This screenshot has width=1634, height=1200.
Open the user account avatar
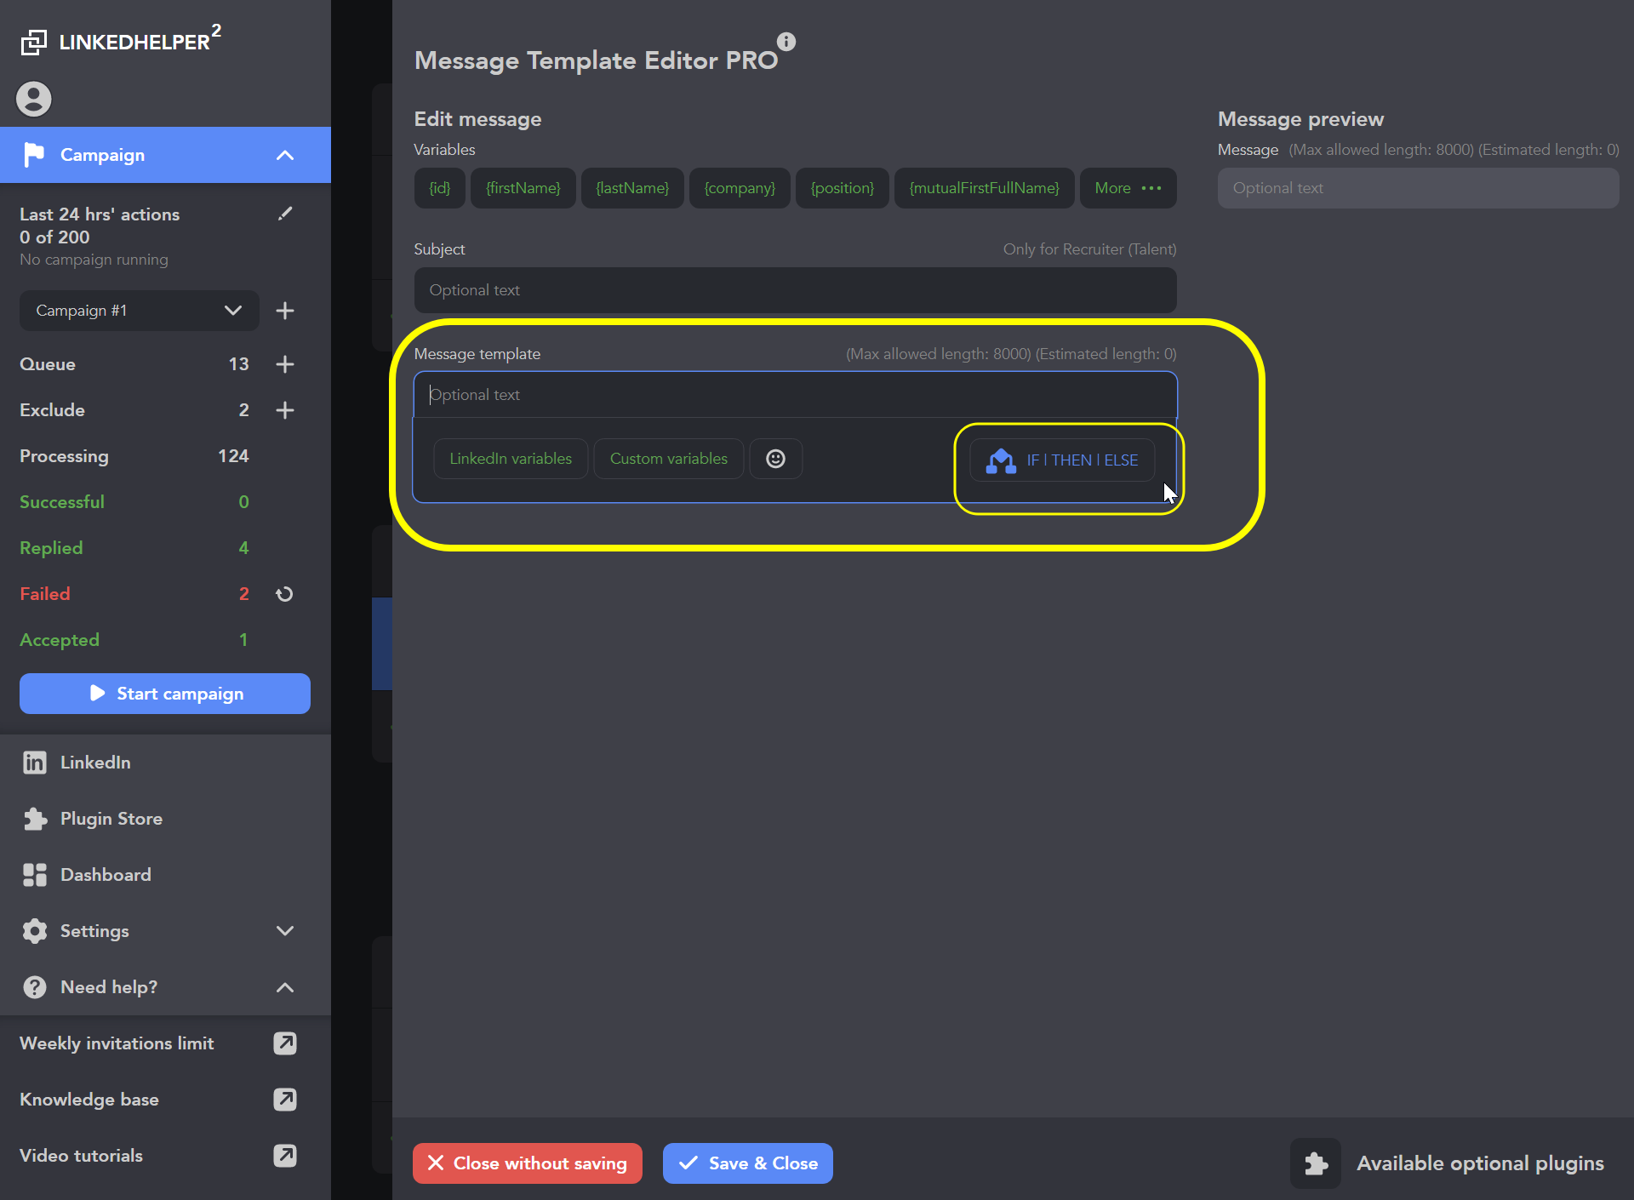click(34, 99)
